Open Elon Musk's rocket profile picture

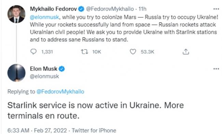pyautogui.click(x=16, y=73)
